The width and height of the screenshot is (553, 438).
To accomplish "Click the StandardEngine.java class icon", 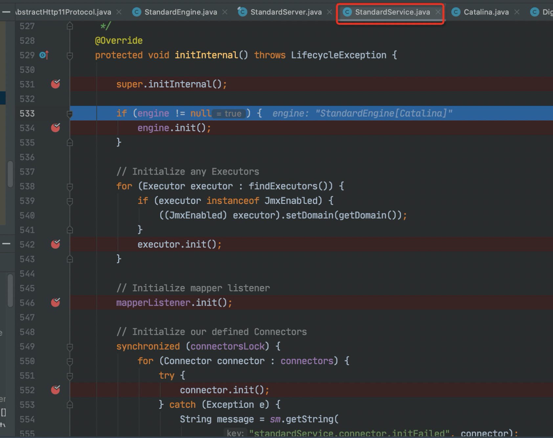I will (x=137, y=12).
